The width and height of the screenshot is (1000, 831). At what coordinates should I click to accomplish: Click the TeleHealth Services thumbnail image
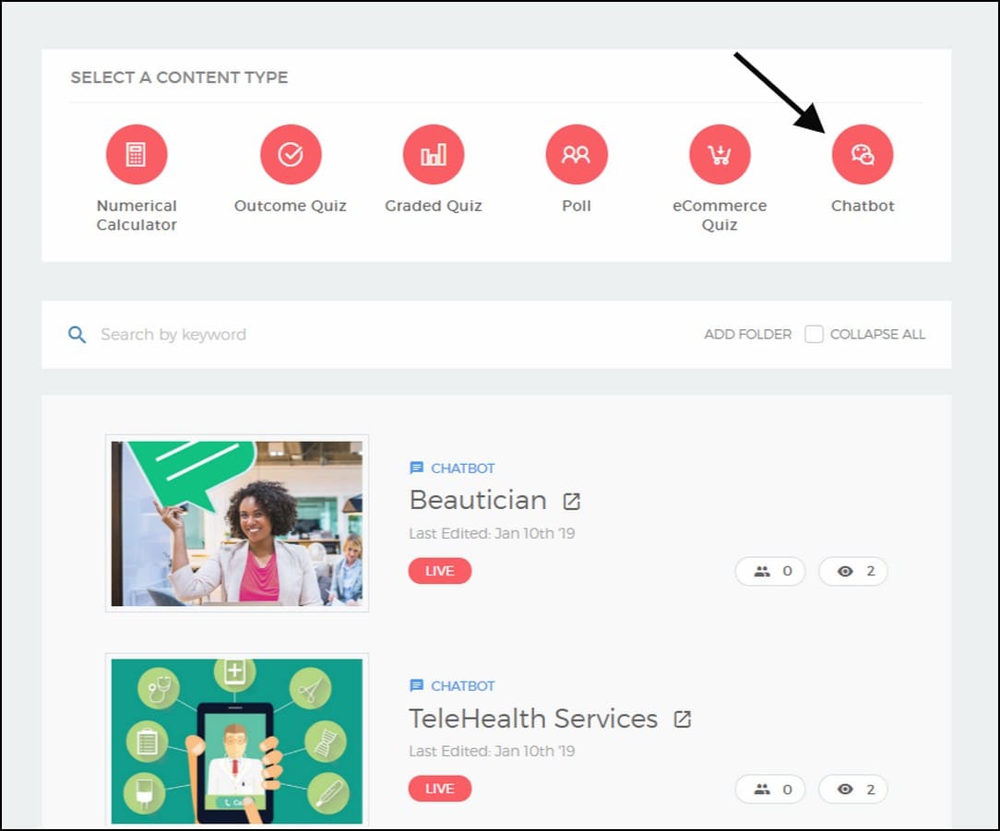[x=237, y=741]
